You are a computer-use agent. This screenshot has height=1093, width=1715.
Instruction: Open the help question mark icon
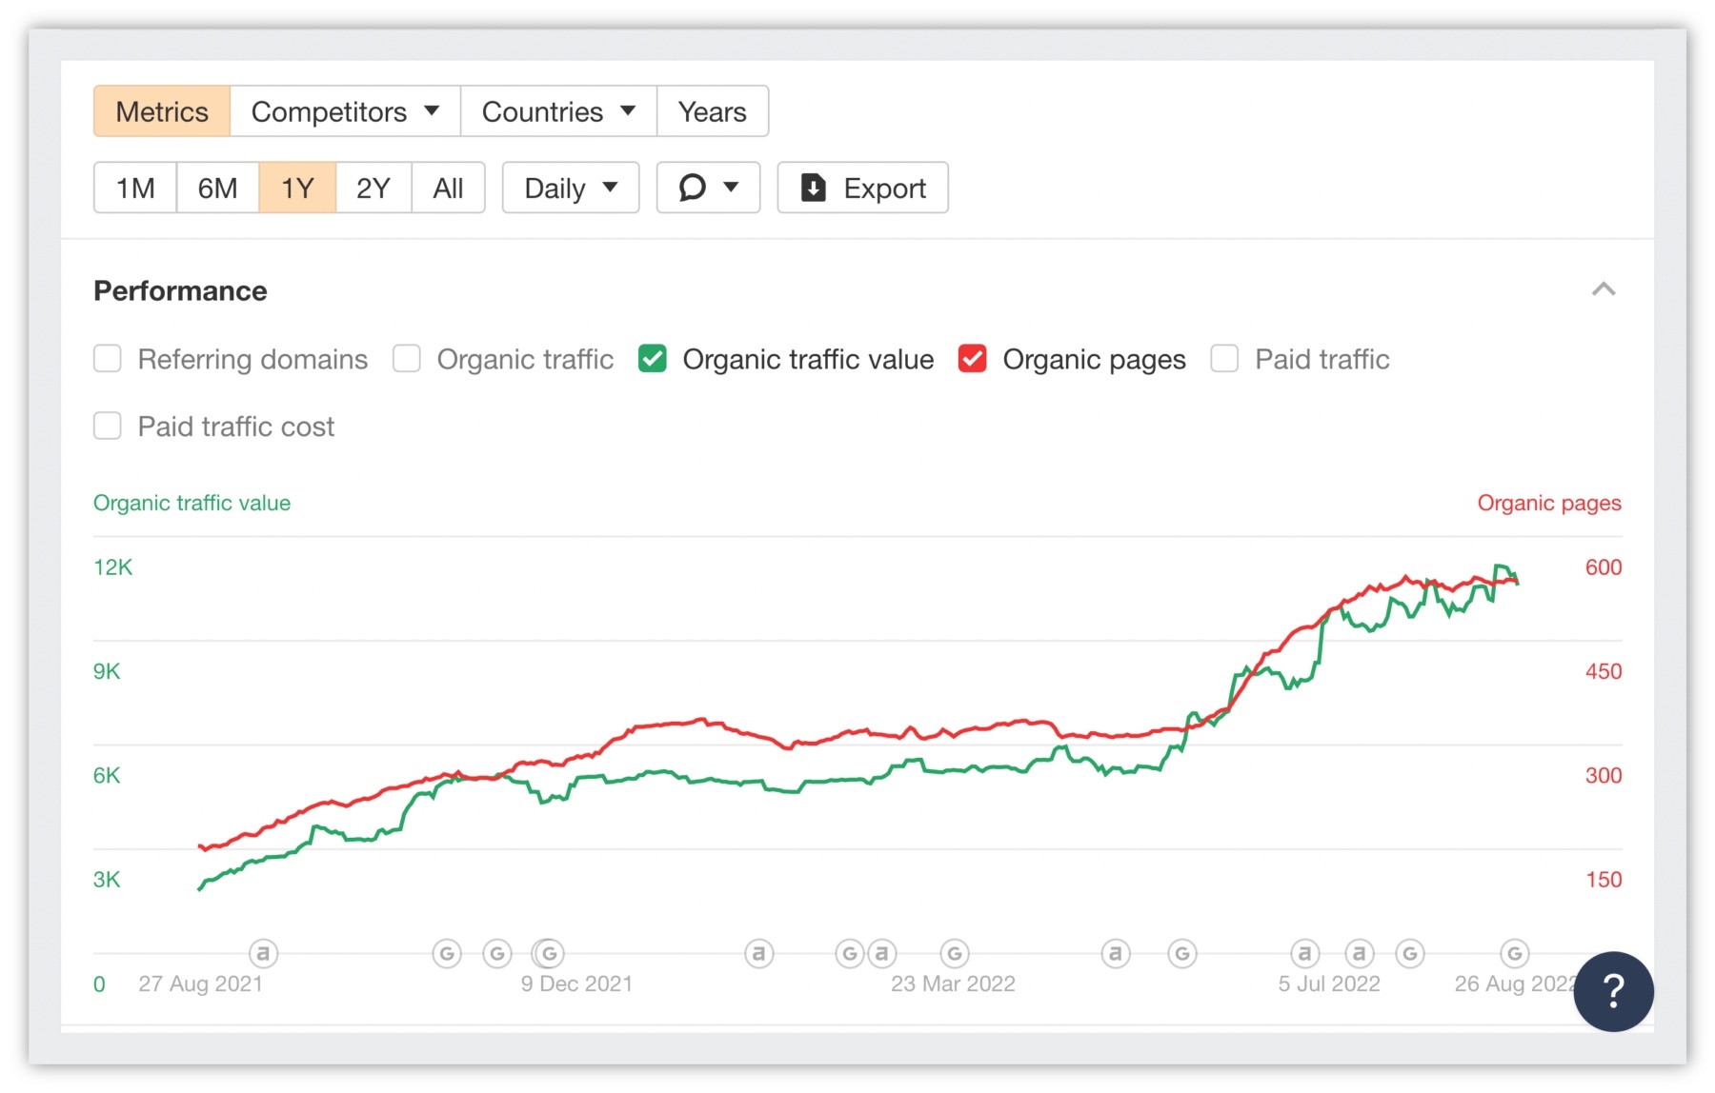click(x=1612, y=992)
